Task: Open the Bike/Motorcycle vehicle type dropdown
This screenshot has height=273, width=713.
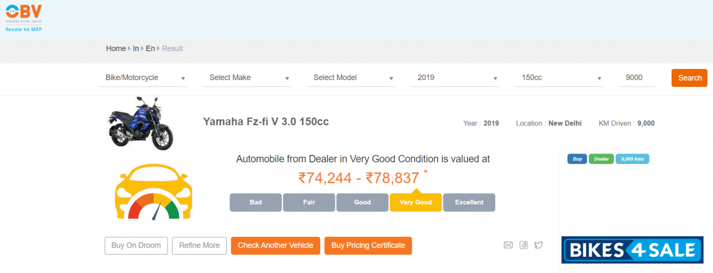Action: tap(143, 78)
